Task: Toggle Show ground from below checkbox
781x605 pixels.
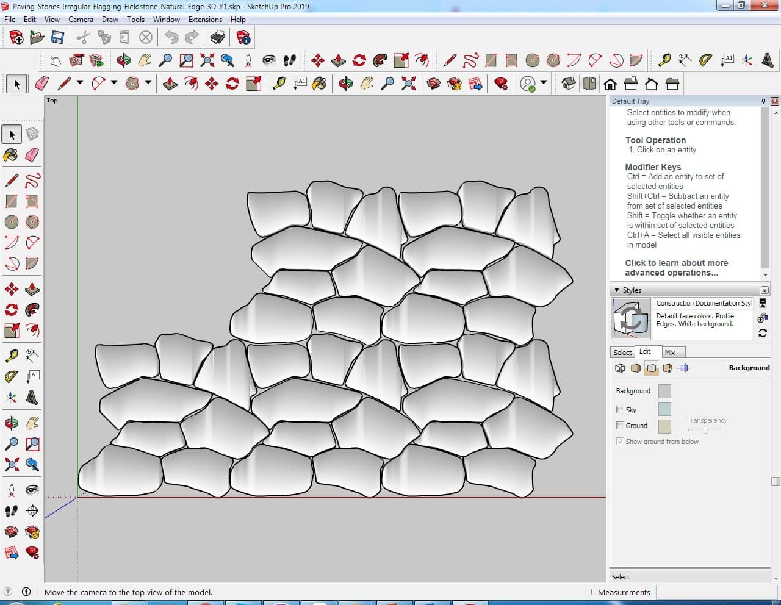Action: coord(620,442)
